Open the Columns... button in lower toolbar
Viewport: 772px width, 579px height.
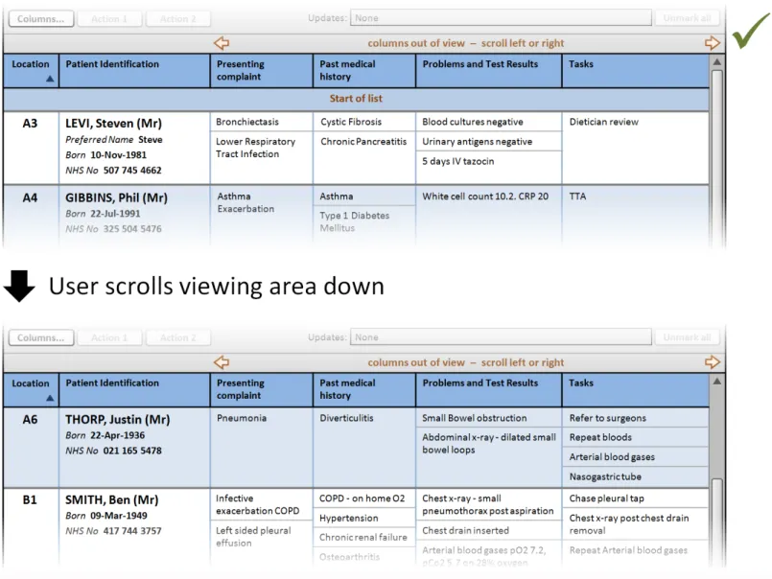click(40, 337)
